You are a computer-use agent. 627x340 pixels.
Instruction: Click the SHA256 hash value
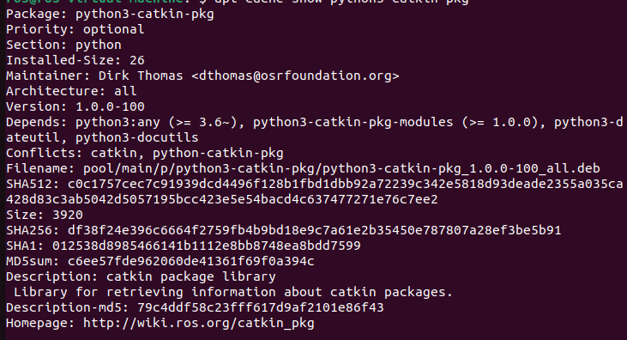(314, 230)
